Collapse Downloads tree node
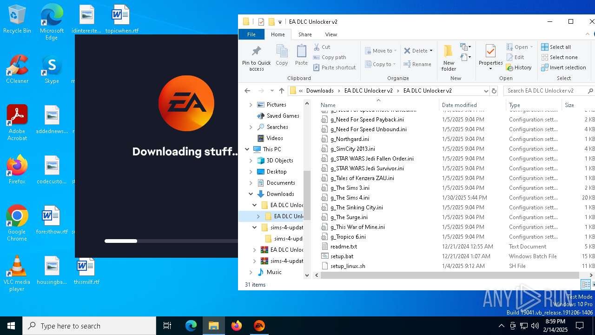 click(251, 194)
